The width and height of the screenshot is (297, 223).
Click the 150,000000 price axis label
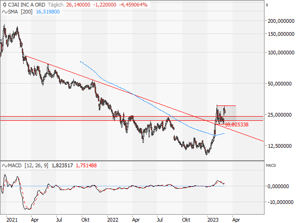(281, 34)
